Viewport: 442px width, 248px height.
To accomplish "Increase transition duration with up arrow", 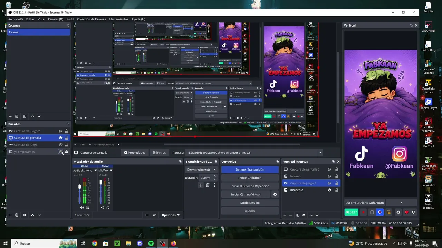I will pyautogui.click(x=214, y=176).
